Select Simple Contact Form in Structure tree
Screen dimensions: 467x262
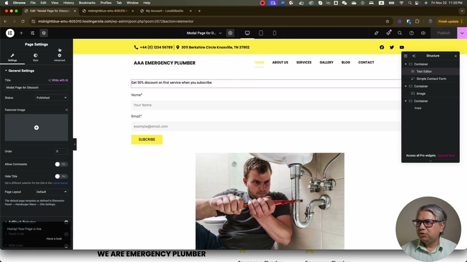[431, 79]
